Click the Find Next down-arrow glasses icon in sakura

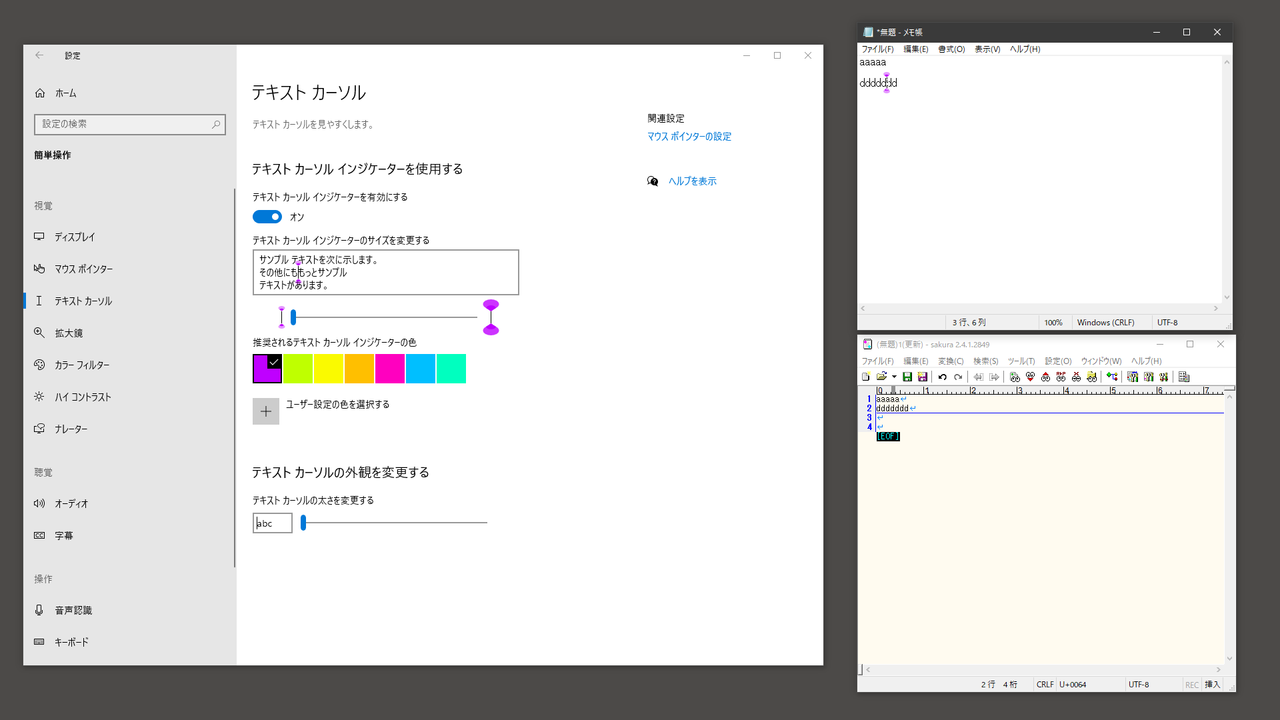tap(1030, 377)
